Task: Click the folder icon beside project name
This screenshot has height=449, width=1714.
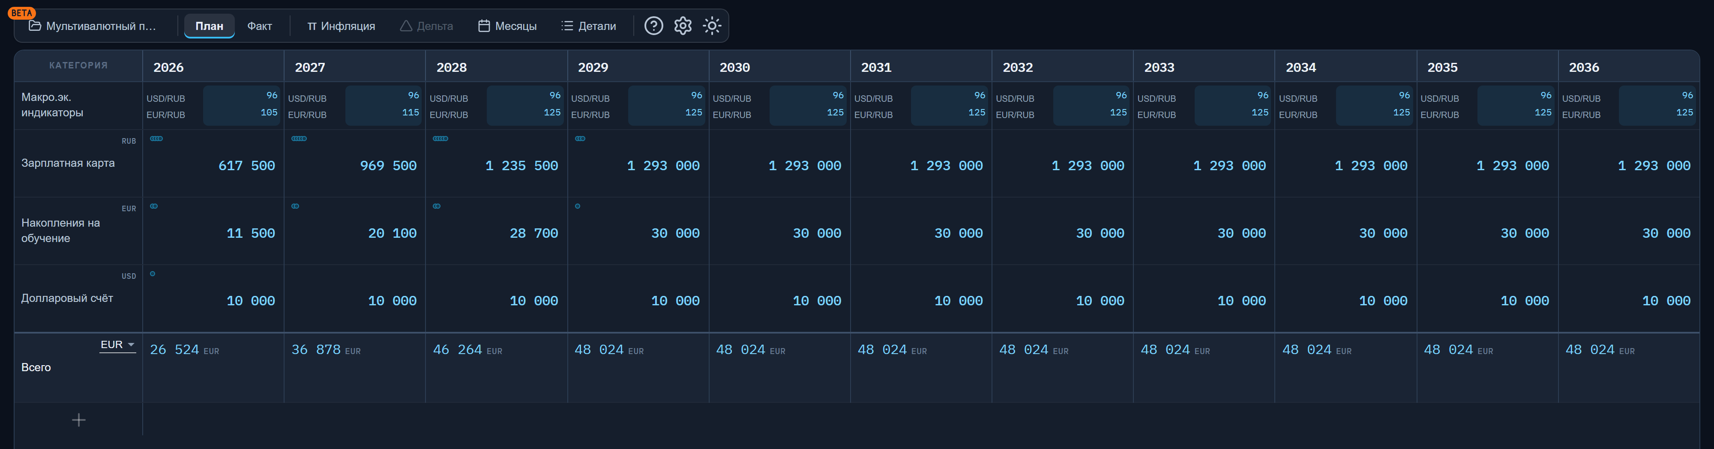Action: [35, 26]
